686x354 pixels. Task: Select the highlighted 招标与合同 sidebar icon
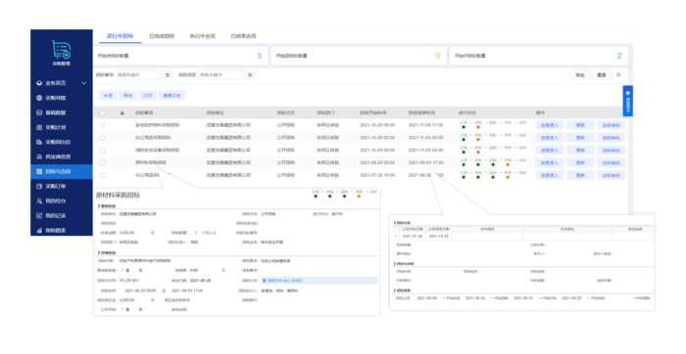[39, 171]
